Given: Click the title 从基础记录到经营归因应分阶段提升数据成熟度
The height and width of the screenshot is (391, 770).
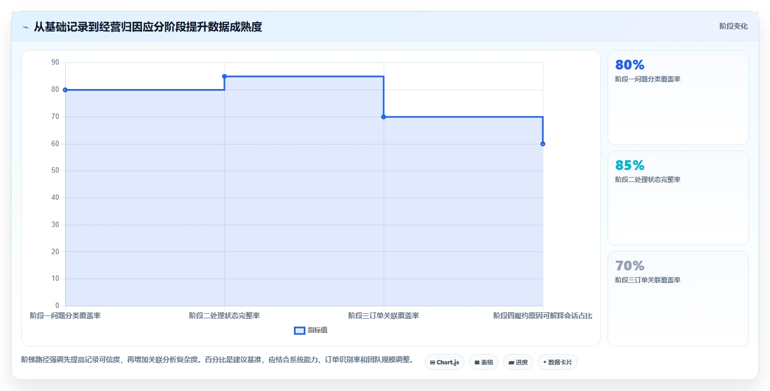Looking at the screenshot, I should 148,27.
